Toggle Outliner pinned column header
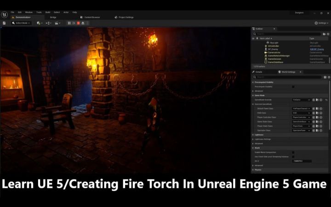The width and height of the screenshot is (331, 207). [x=257, y=39]
